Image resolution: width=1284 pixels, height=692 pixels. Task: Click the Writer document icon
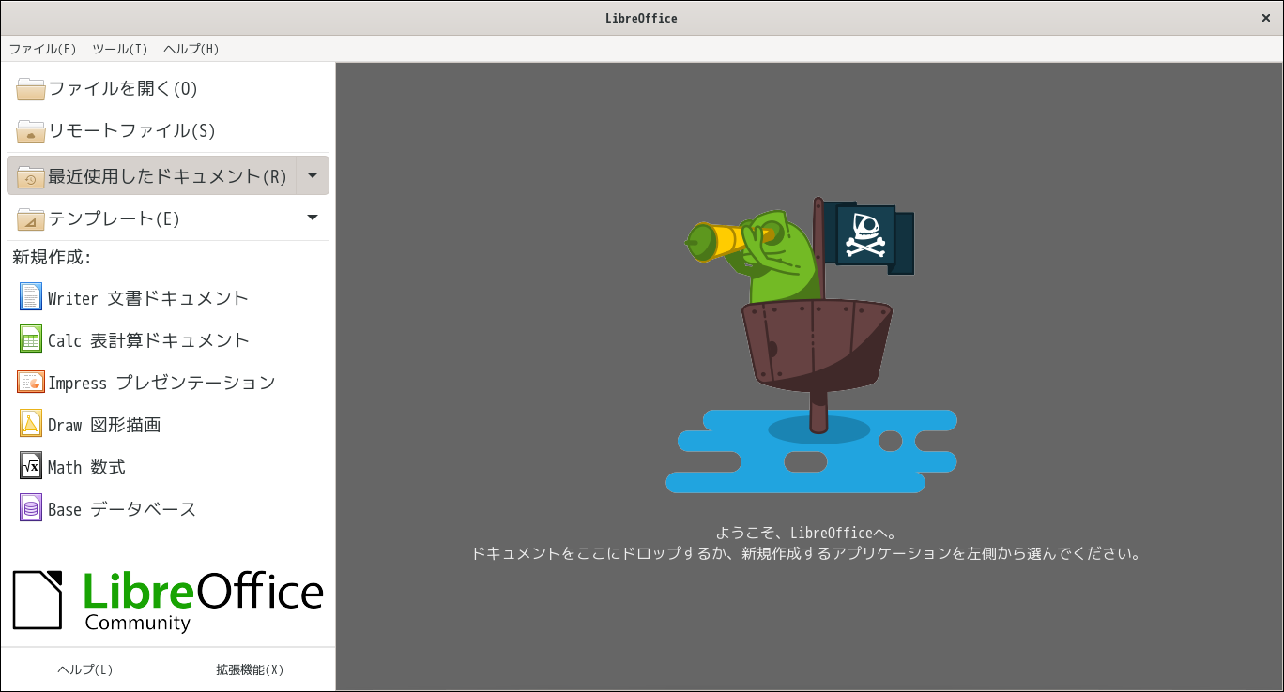pyautogui.click(x=31, y=297)
